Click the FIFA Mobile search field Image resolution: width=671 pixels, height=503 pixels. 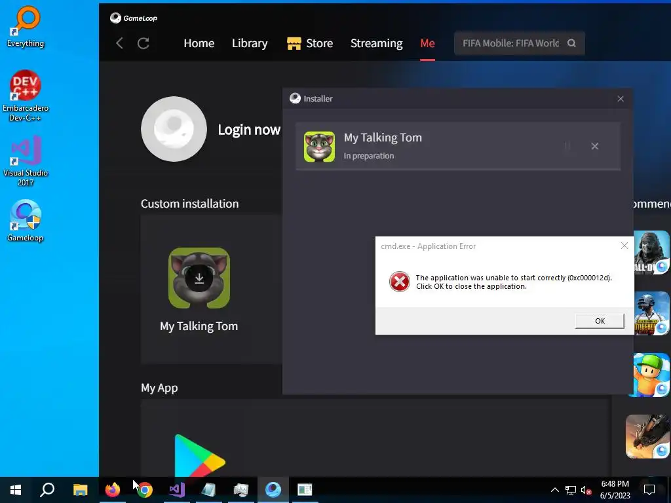pos(519,43)
